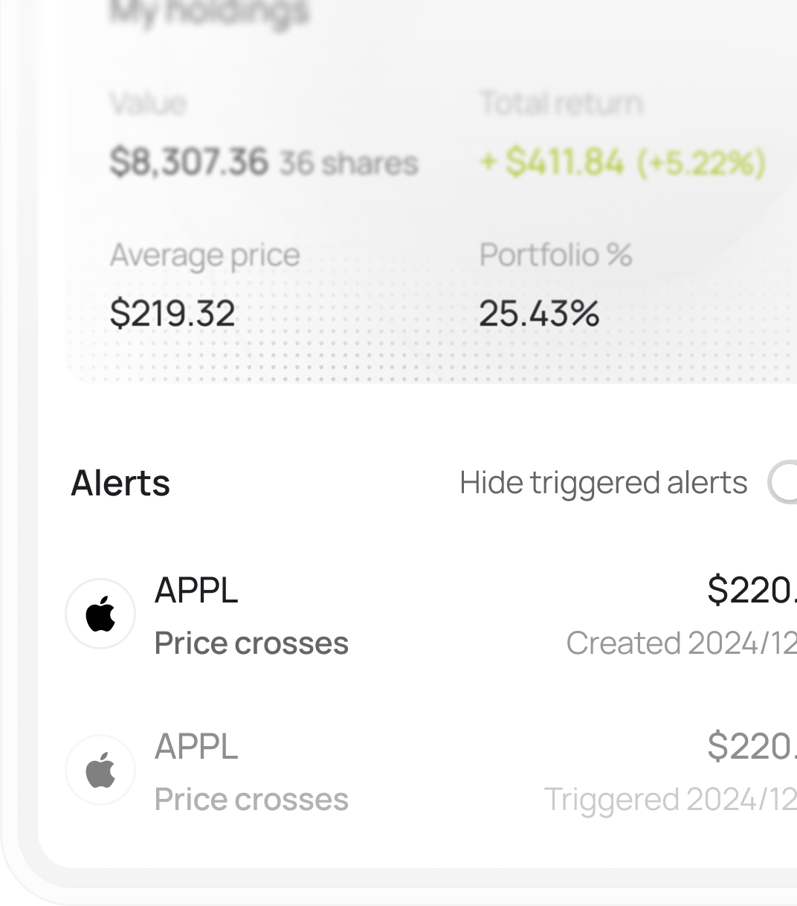Click the Portfolio % label

point(555,255)
